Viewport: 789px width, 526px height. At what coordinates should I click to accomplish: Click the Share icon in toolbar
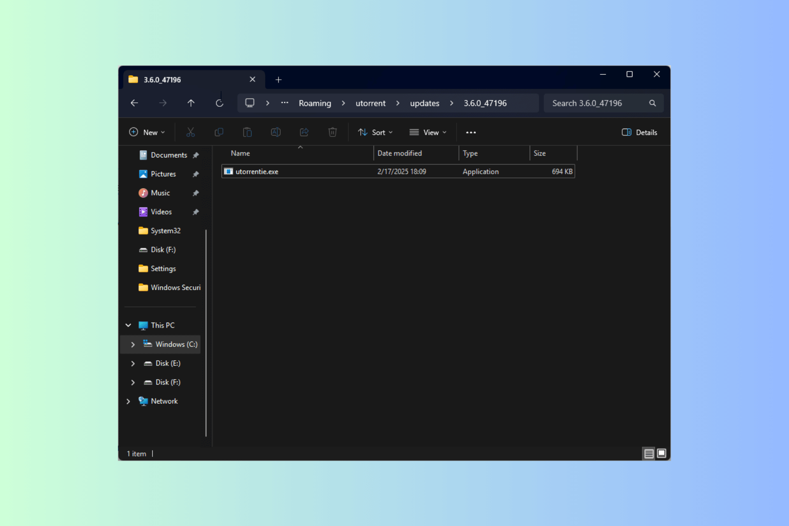(x=304, y=132)
